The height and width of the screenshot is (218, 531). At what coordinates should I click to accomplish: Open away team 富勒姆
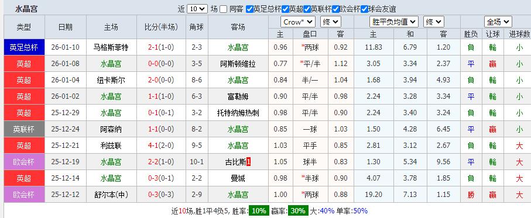click(x=238, y=96)
